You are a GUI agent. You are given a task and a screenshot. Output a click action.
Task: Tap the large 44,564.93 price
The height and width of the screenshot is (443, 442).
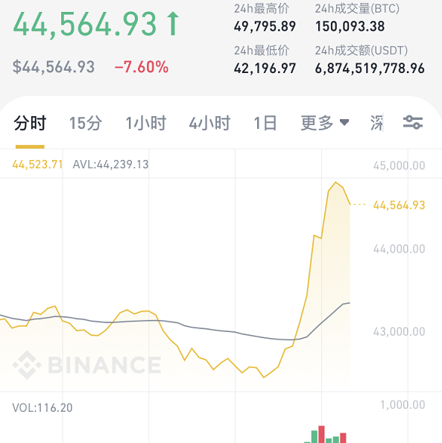pos(84,25)
